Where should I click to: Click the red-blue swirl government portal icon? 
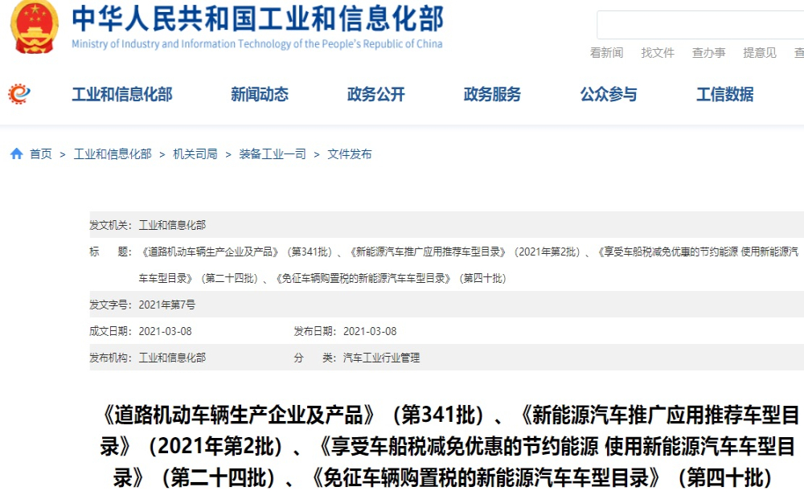point(19,94)
